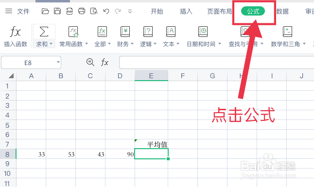Click cell with value 90

click(x=120, y=154)
